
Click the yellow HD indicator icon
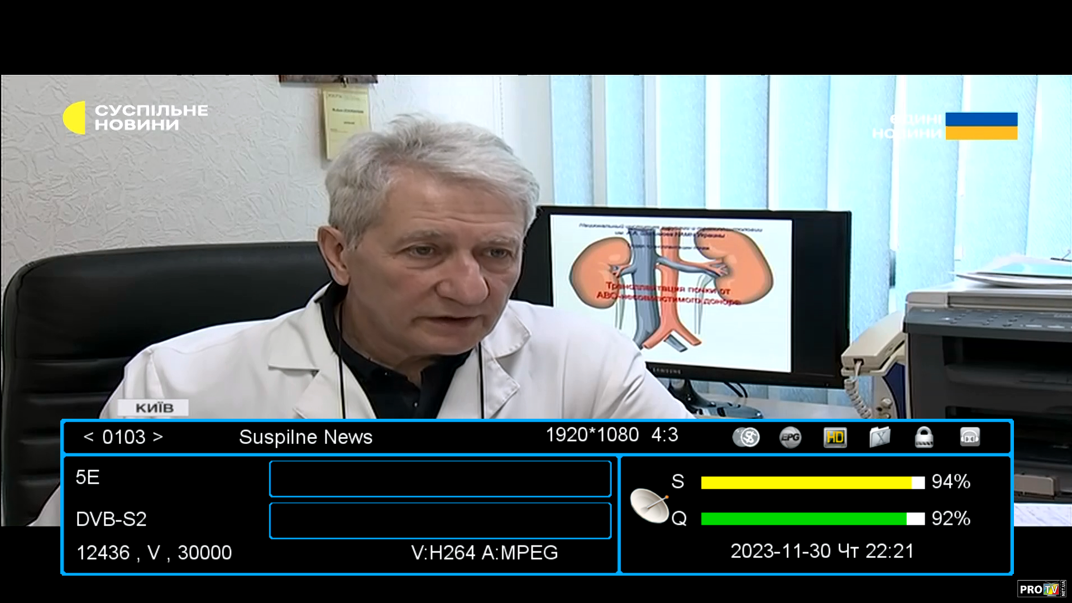pyautogui.click(x=835, y=437)
